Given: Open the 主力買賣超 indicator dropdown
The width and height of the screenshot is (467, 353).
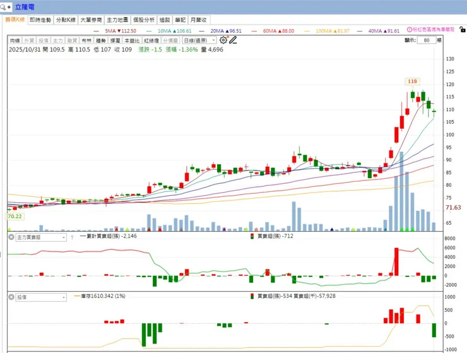Looking at the screenshot, I should pos(41,237).
